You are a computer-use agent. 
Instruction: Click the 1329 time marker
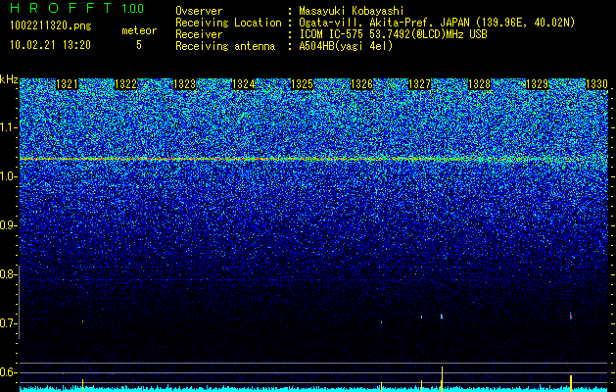(538, 84)
